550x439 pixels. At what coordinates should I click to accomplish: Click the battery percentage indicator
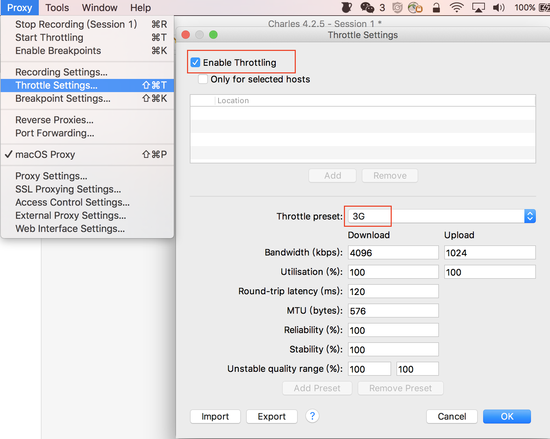pyautogui.click(x=525, y=8)
